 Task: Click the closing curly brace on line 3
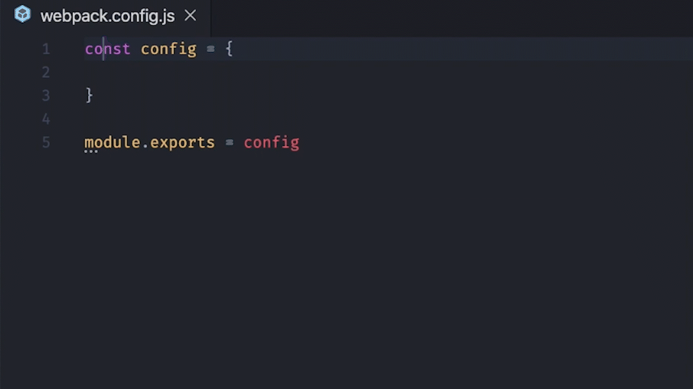pos(89,96)
